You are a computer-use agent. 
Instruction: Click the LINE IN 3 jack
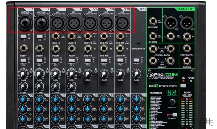point(56,36)
